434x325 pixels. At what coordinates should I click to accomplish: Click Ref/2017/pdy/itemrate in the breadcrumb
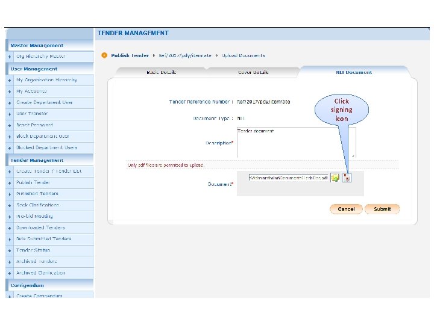185,55
